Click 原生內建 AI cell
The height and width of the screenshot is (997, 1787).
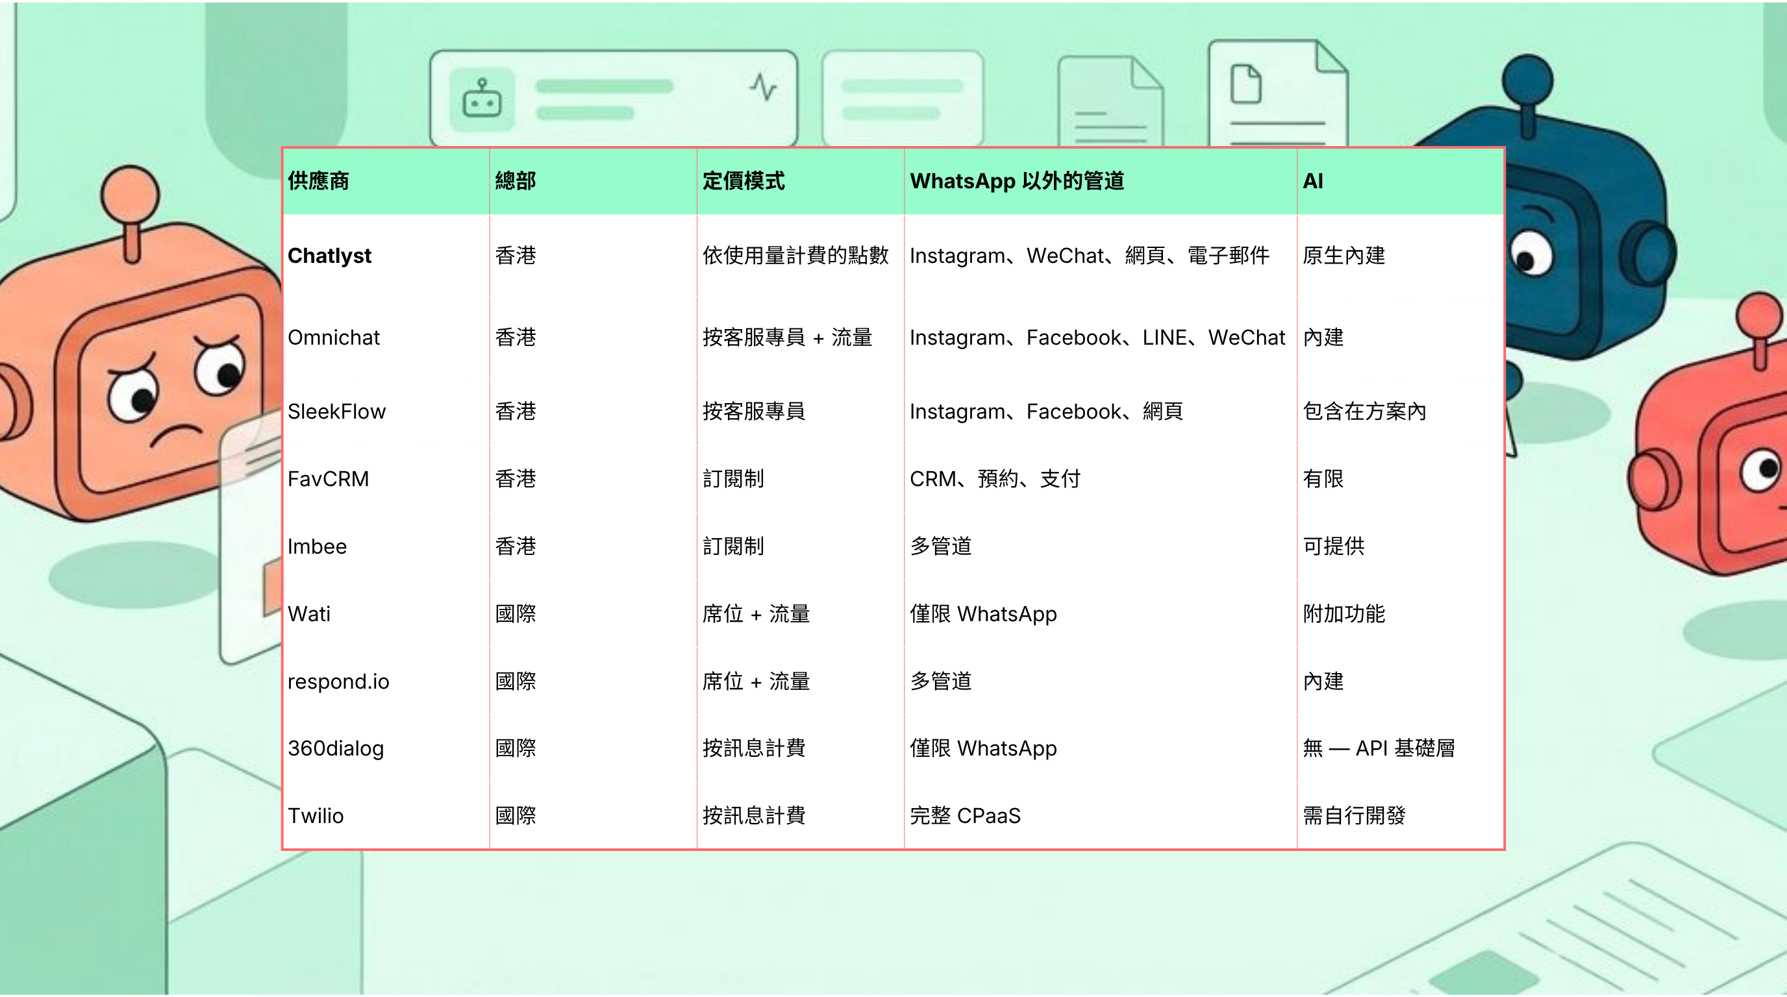coord(1400,256)
